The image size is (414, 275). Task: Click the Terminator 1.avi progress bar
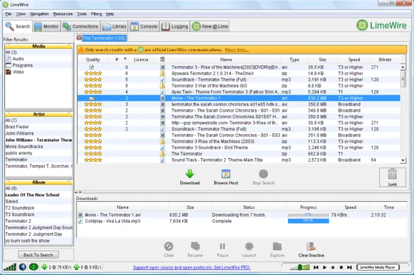(309, 215)
